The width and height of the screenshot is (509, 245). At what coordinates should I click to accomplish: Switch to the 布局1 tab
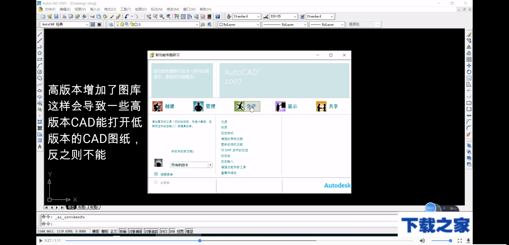[82, 207]
